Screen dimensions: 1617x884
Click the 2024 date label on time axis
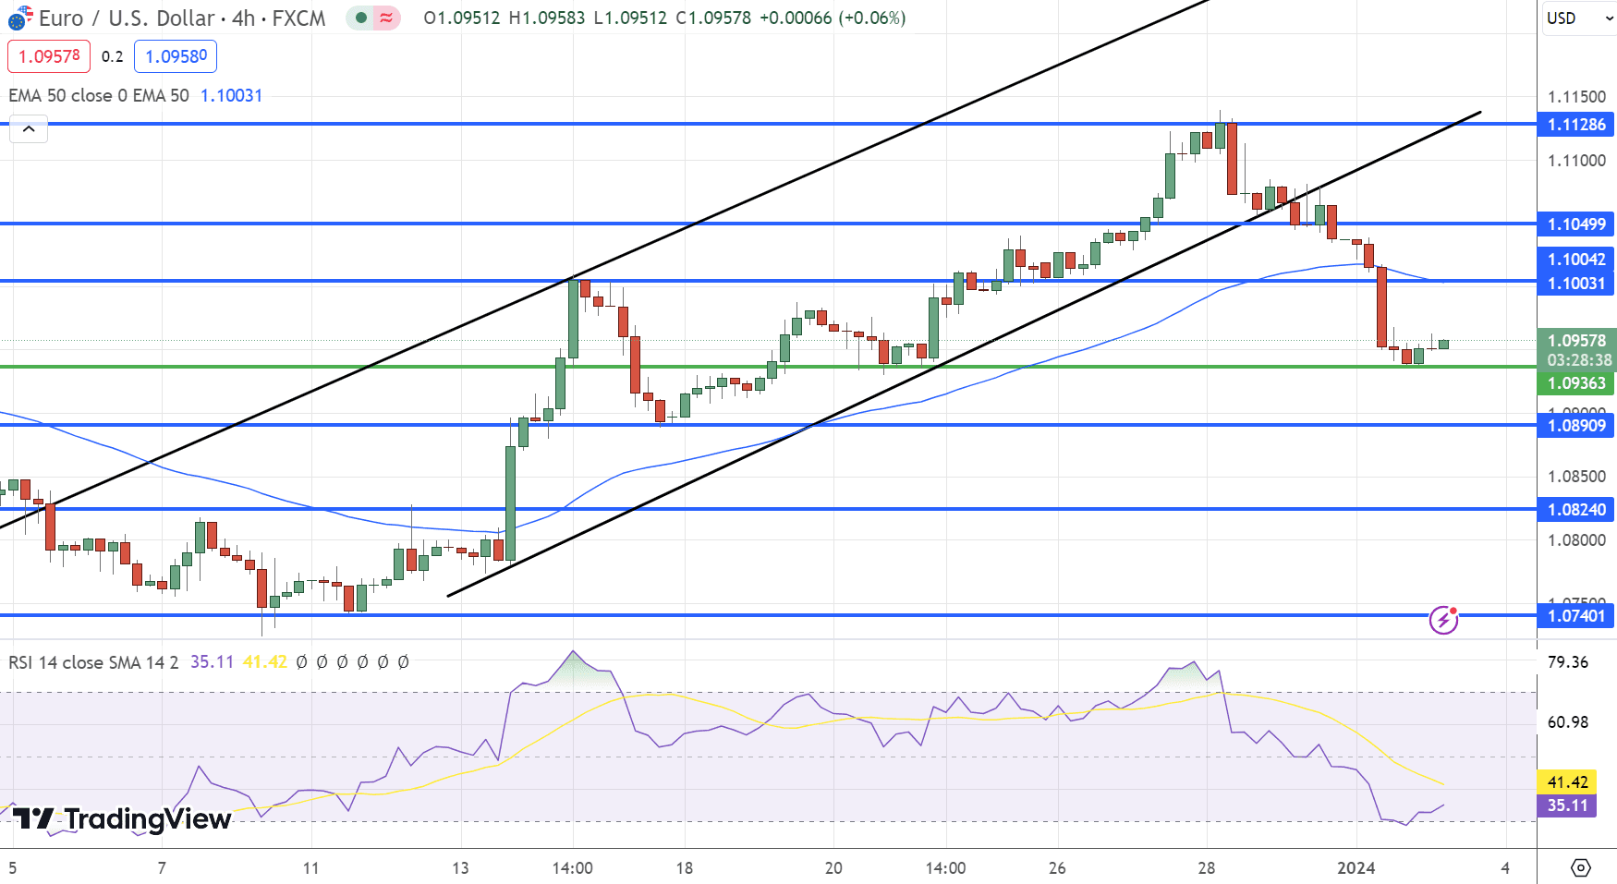(1356, 867)
